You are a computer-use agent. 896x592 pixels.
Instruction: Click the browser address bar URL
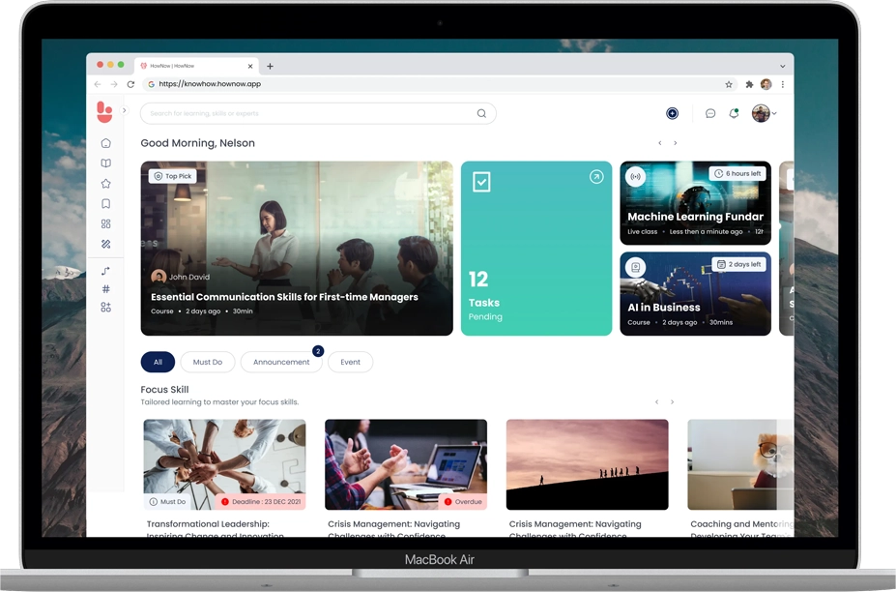click(x=210, y=84)
